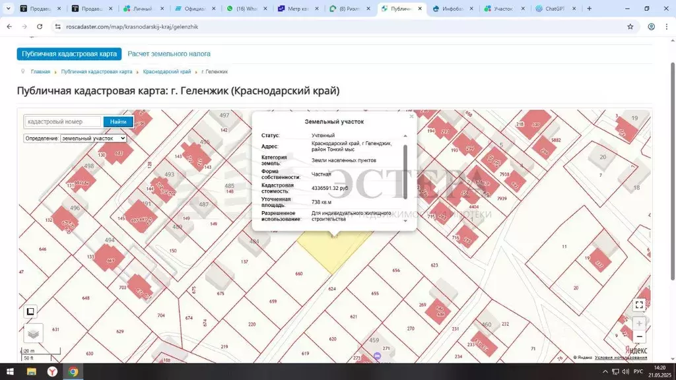The height and width of the screenshot is (380, 676).
Task: Follow the Главная breadcrumb link
Action: click(40, 71)
